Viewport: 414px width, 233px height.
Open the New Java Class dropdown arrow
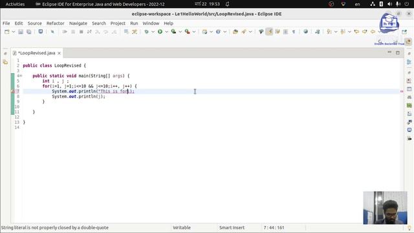pos(225,32)
